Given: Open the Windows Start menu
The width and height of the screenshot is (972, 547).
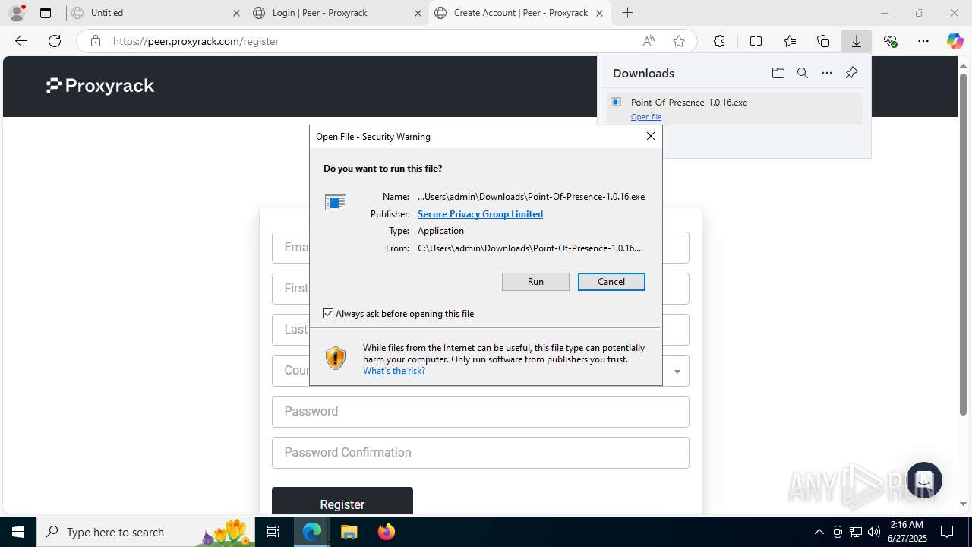Looking at the screenshot, I should coord(18,532).
